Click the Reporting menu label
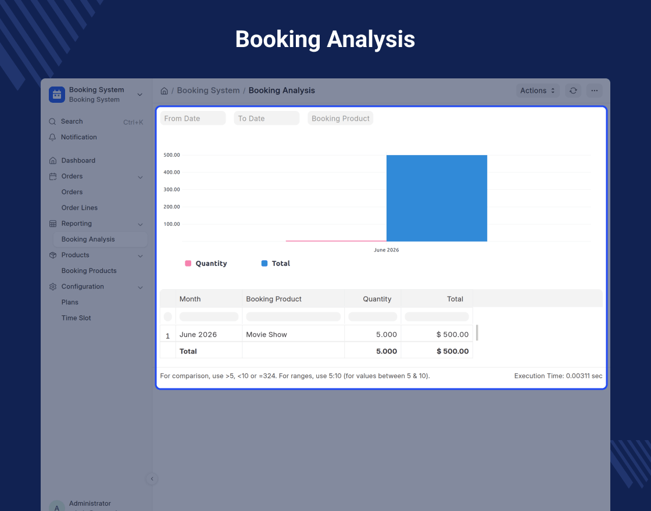The height and width of the screenshot is (511, 651). coord(76,224)
